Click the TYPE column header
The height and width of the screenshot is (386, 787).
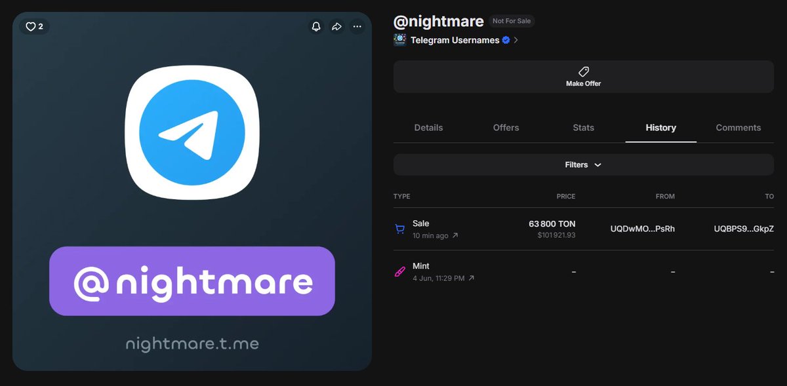[x=401, y=197]
